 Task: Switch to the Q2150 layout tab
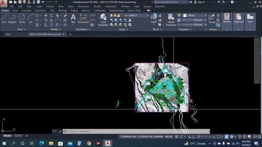(x=18, y=136)
